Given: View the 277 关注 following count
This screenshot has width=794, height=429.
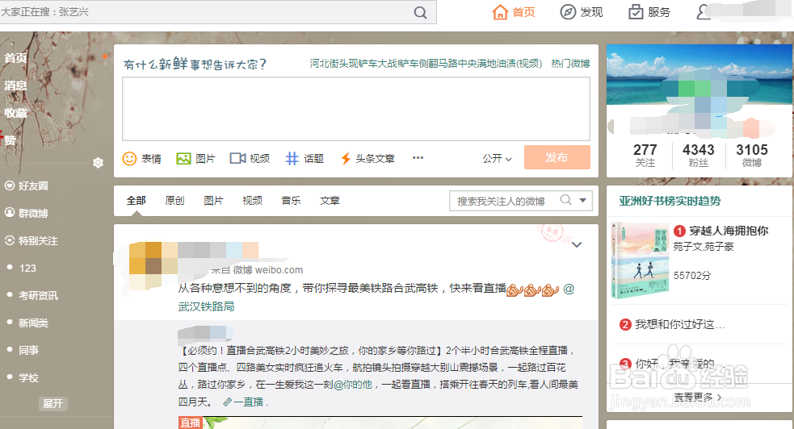Looking at the screenshot, I should point(645,155).
